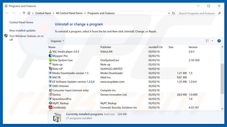Click the DNS Unlocker program icon
This screenshot has height=127, width=227.
(x=50, y=86)
